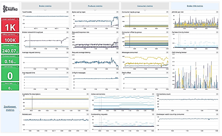222x136 pixels.
Task: Click time badge on Broker network throughput graph
Action: click(x=68, y=32)
